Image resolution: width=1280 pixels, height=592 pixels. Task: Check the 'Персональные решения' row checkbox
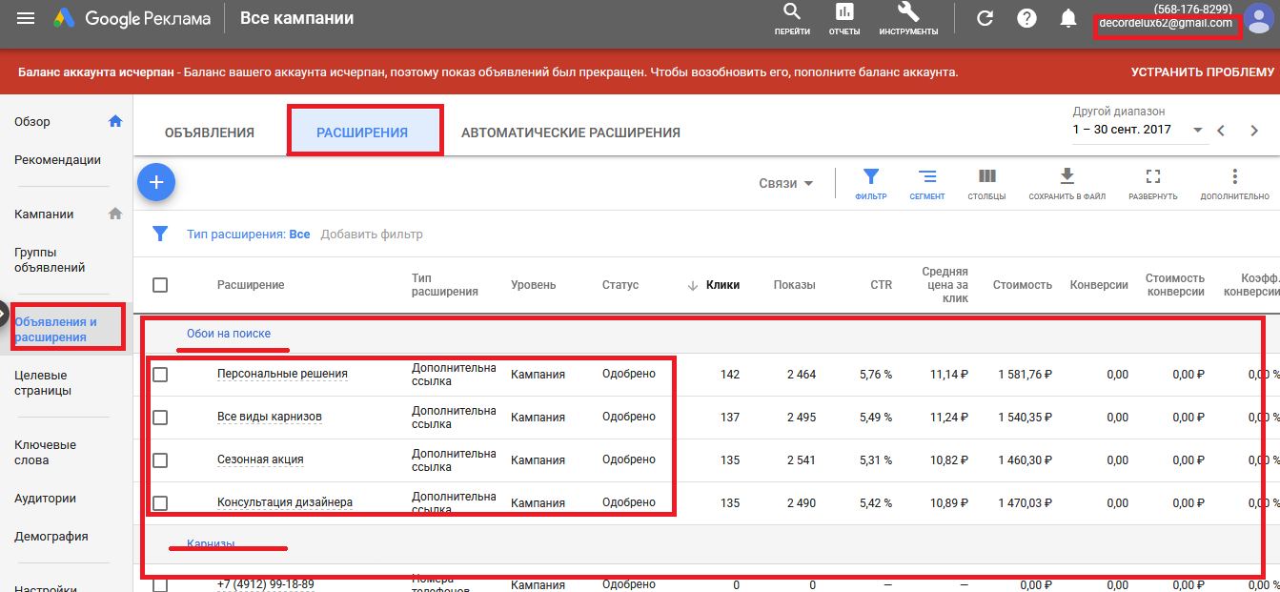[160, 375]
